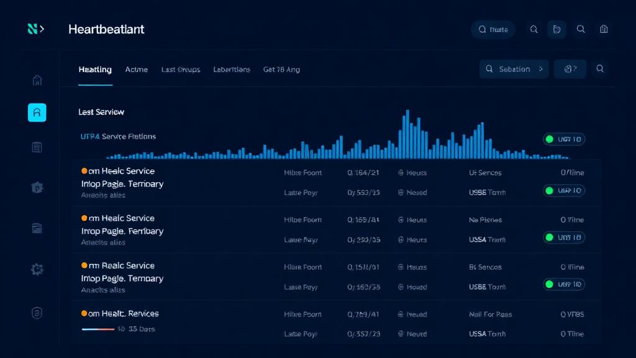The height and width of the screenshot is (358, 636).
Task: Open the filter dropdown beside Sebation
Action: [570, 69]
